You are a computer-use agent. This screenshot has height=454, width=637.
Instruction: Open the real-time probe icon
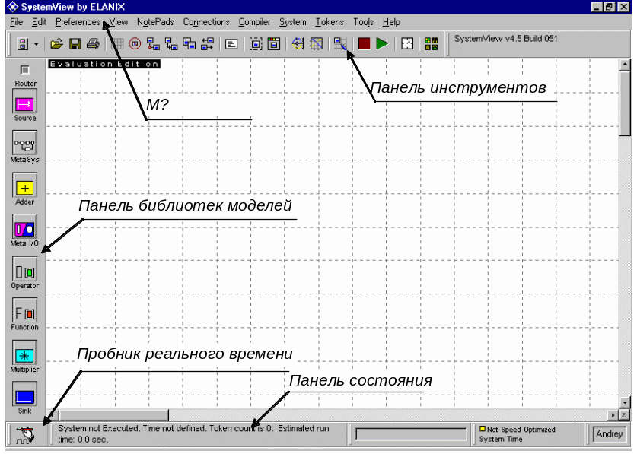(26, 435)
